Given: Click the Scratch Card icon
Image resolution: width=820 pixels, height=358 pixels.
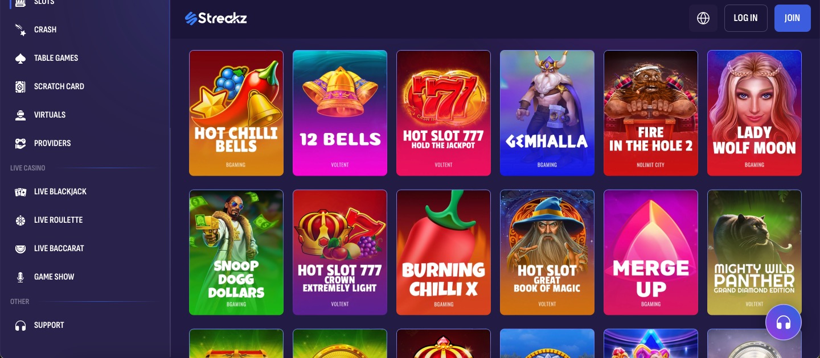Looking at the screenshot, I should pos(20,86).
